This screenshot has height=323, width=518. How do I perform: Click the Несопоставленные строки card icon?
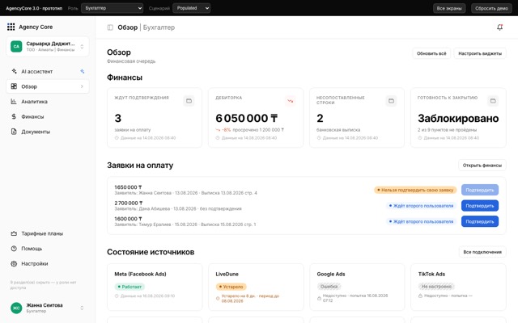click(x=391, y=101)
